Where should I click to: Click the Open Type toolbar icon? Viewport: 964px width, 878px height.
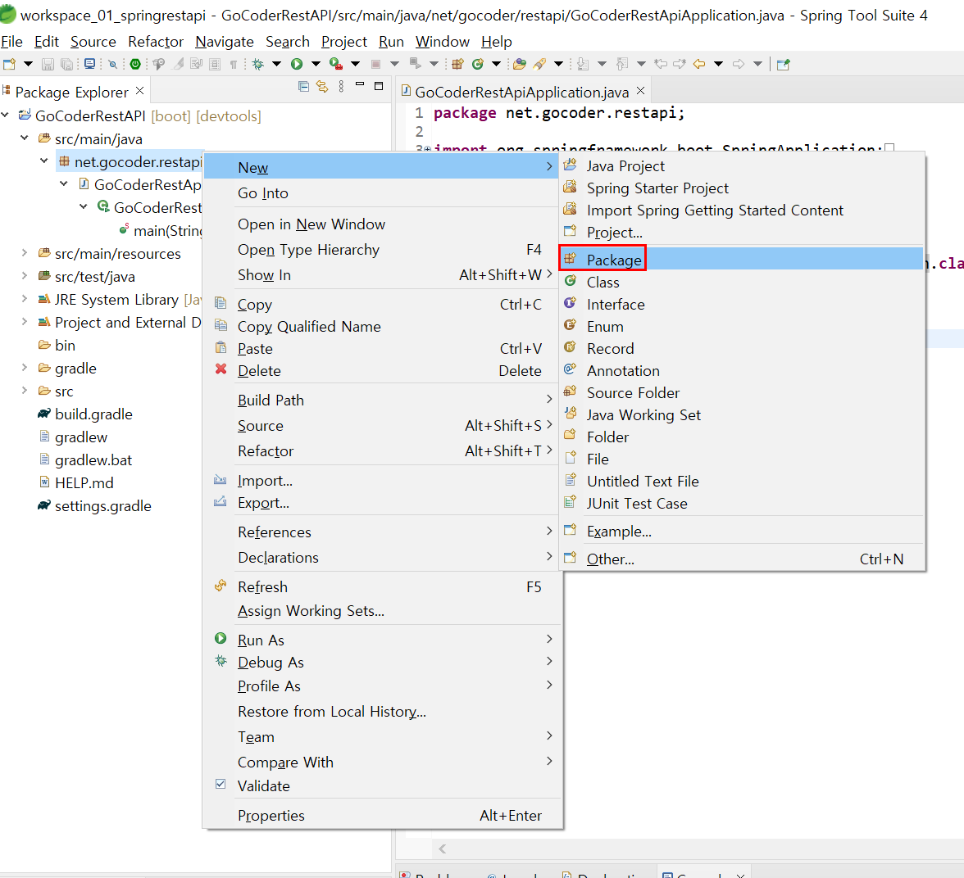[520, 64]
